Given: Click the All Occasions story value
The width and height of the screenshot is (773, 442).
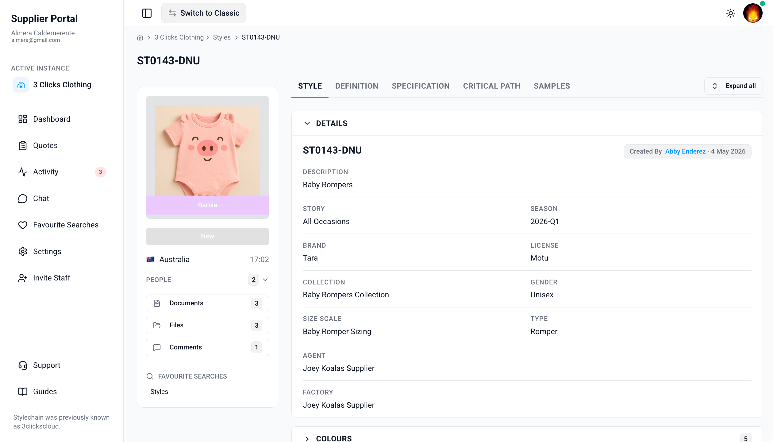Looking at the screenshot, I should click(x=326, y=221).
